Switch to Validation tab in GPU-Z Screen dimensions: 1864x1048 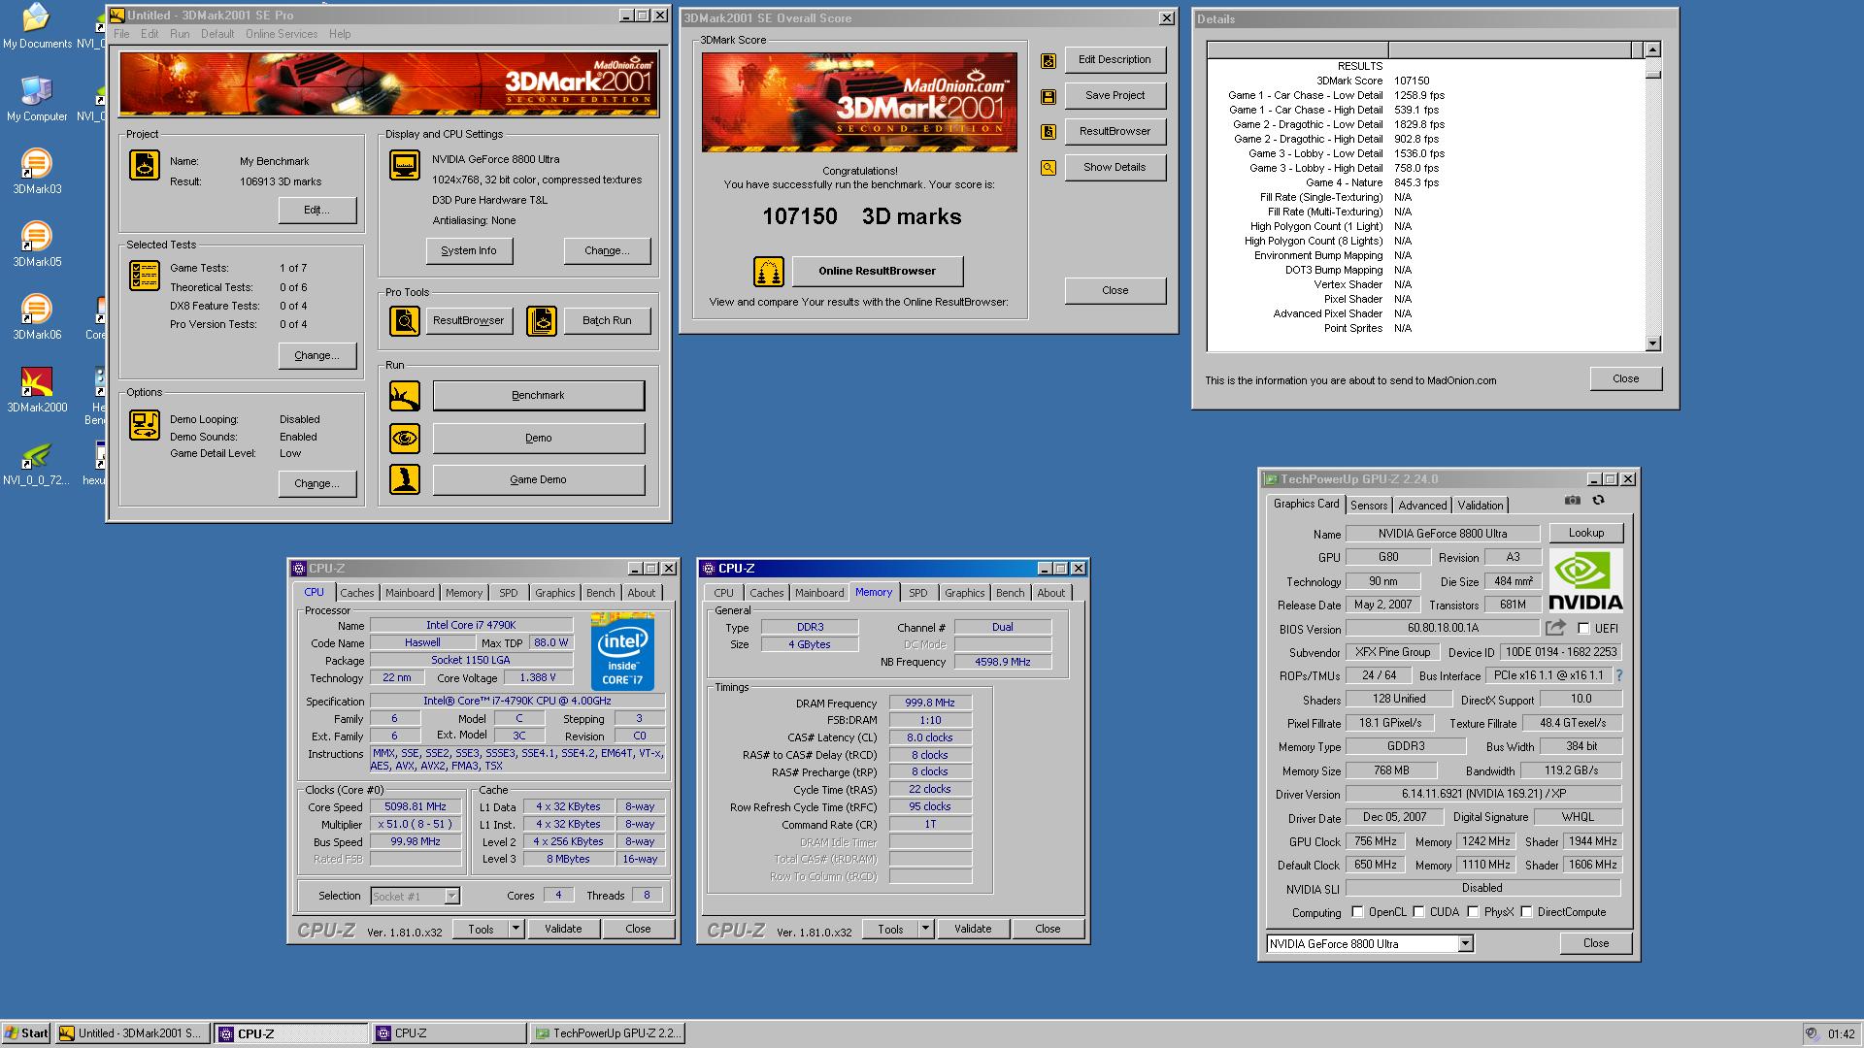[x=1481, y=506]
